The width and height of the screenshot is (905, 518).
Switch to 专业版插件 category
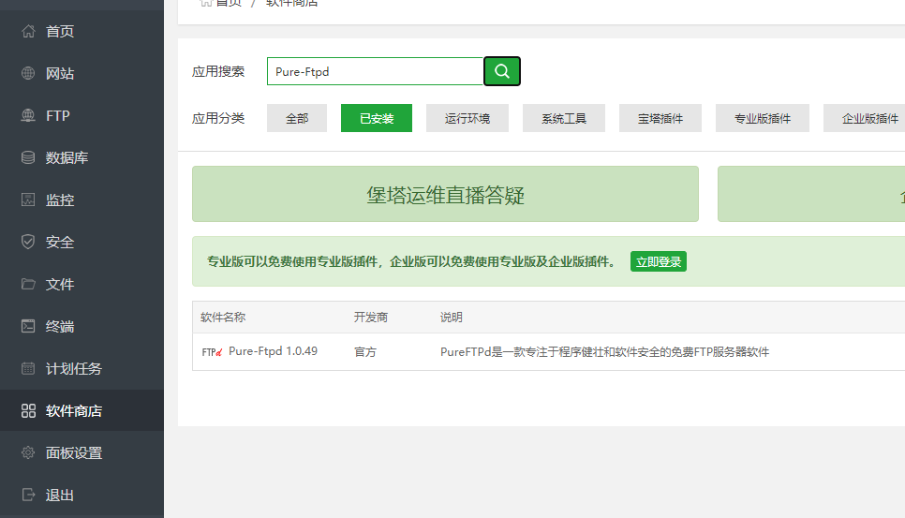click(x=763, y=118)
